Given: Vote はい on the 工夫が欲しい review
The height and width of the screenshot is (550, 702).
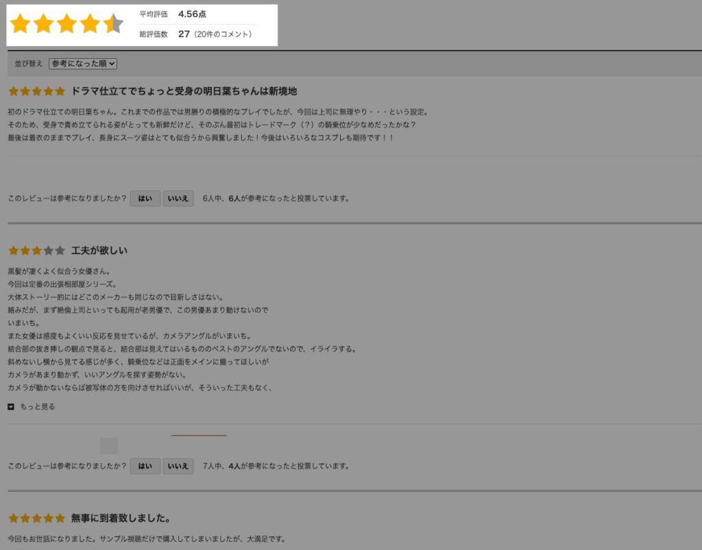Looking at the screenshot, I should click(x=145, y=466).
